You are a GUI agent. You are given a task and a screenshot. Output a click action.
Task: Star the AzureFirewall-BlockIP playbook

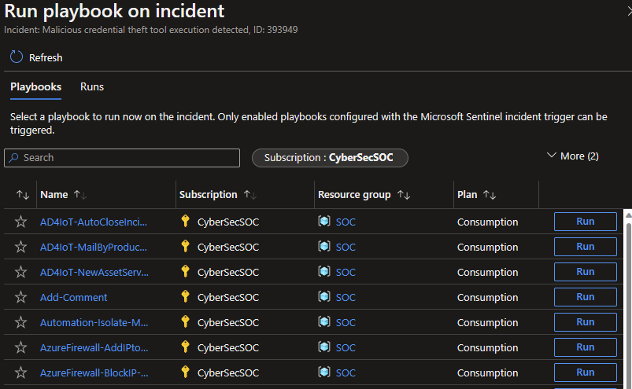pyautogui.click(x=21, y=372)
